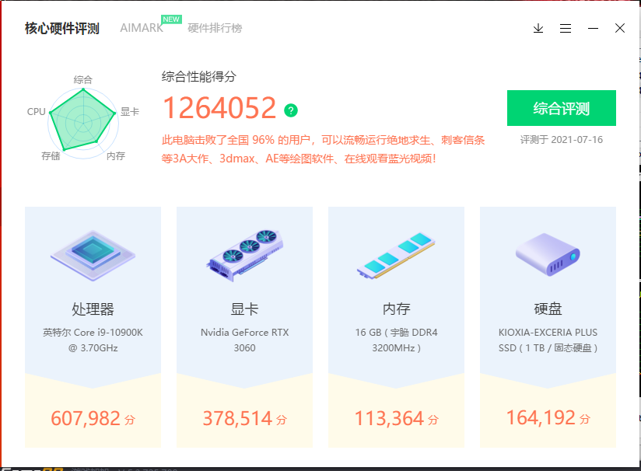Click the hard disk drive illustration
The width and height of the screenshot is (641, 471).
coord(548,254)
